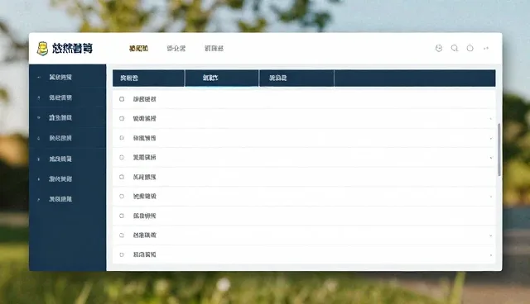Tick the checkbox in the fourth list row

[122, 158]
